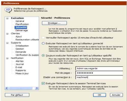This screenshot has height=101, width=127.
Task: Select the Clientes tree heading
Action: coord(15,33)
